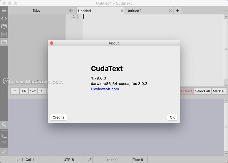
Task: Add a new tab with plus
Action: pos(177,11)
